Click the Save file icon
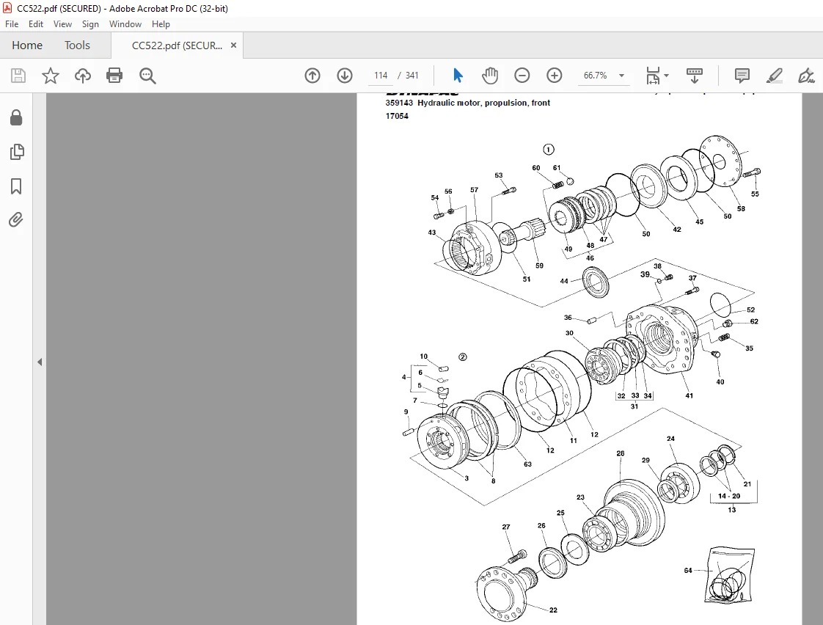The height and width of the screenshot is (625, 823). click(18, 76)
